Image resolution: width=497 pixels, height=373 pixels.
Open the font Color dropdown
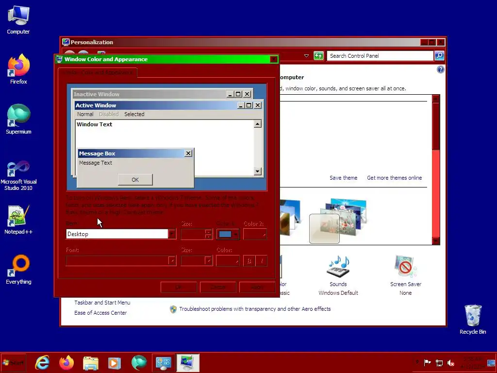coord(228,261)
